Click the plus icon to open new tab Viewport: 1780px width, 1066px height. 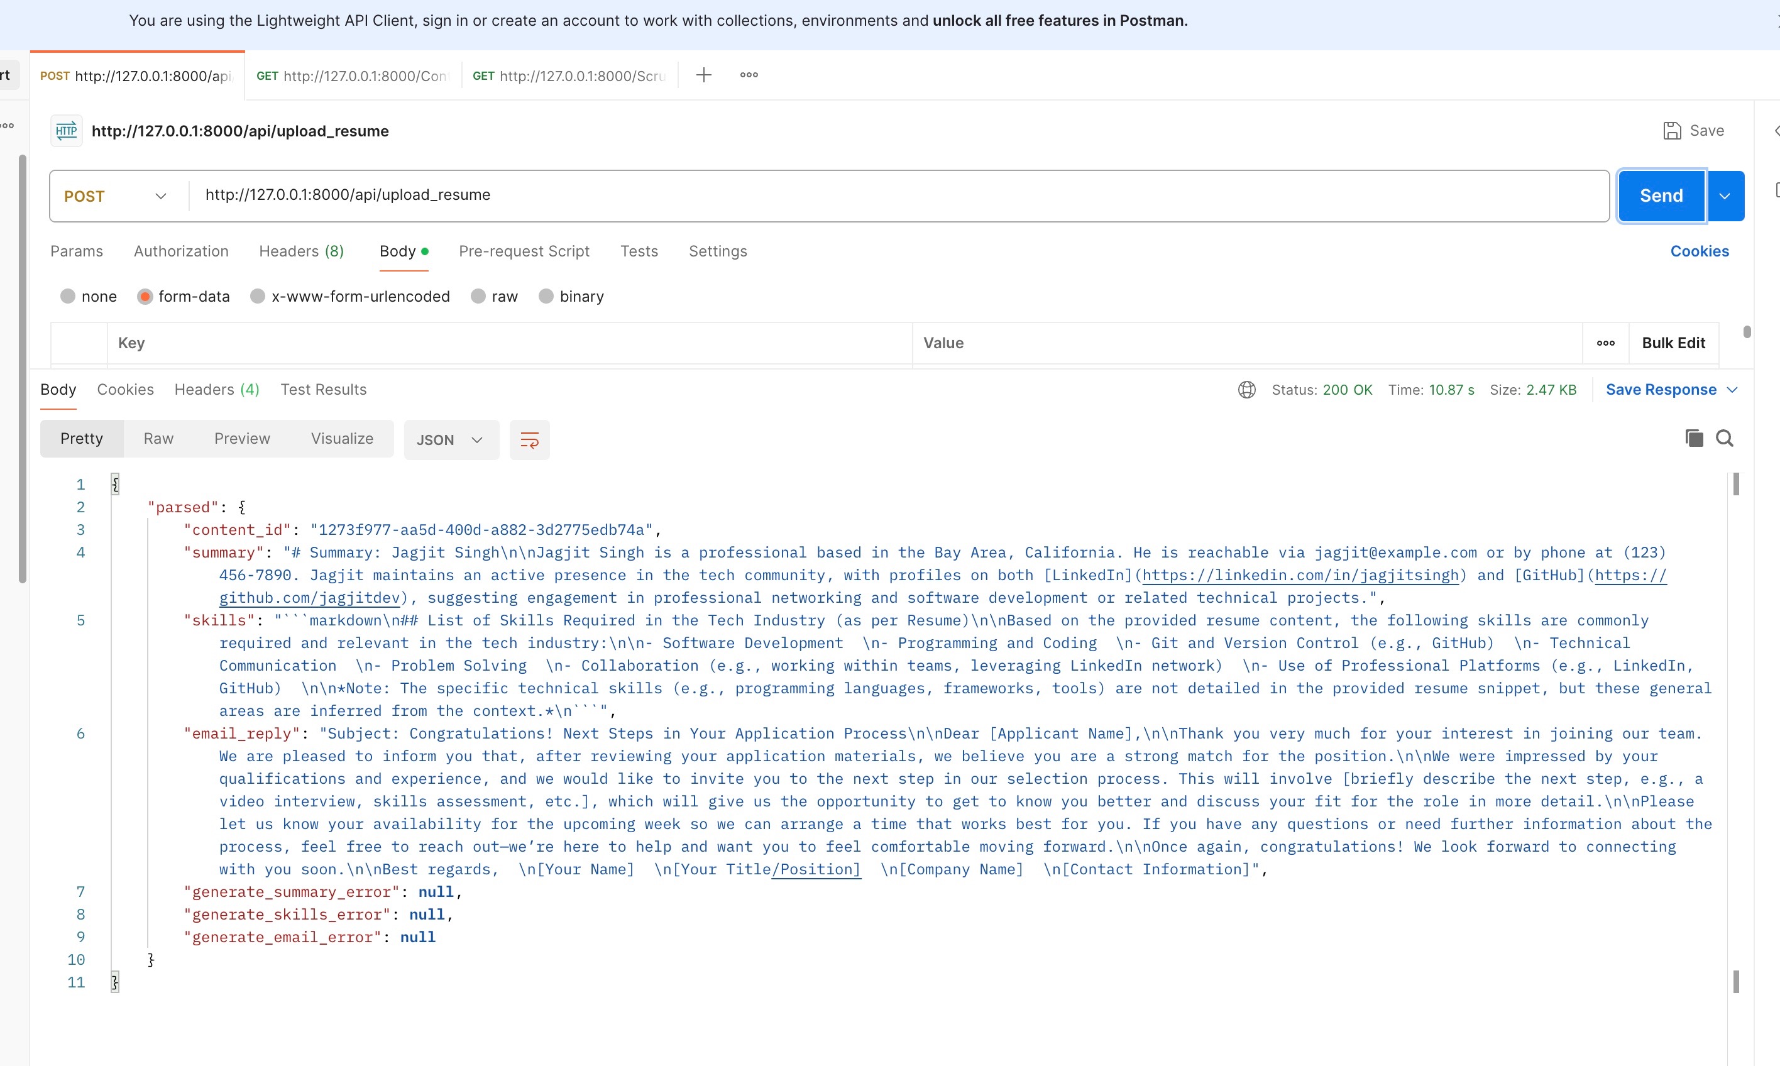coord(703,75)
